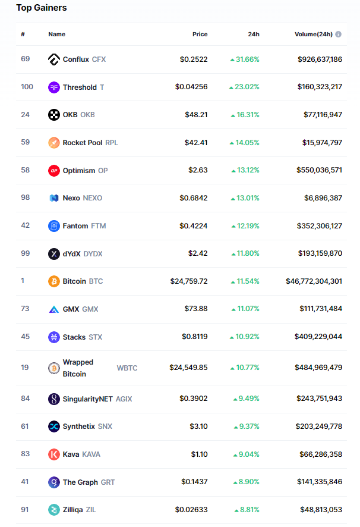Click the Conflux coin logo icon

tap(54, 59)
